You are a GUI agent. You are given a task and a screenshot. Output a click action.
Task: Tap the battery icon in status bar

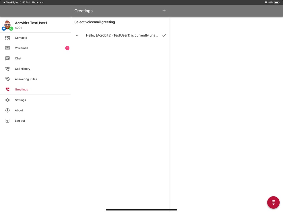click(277, 3)
